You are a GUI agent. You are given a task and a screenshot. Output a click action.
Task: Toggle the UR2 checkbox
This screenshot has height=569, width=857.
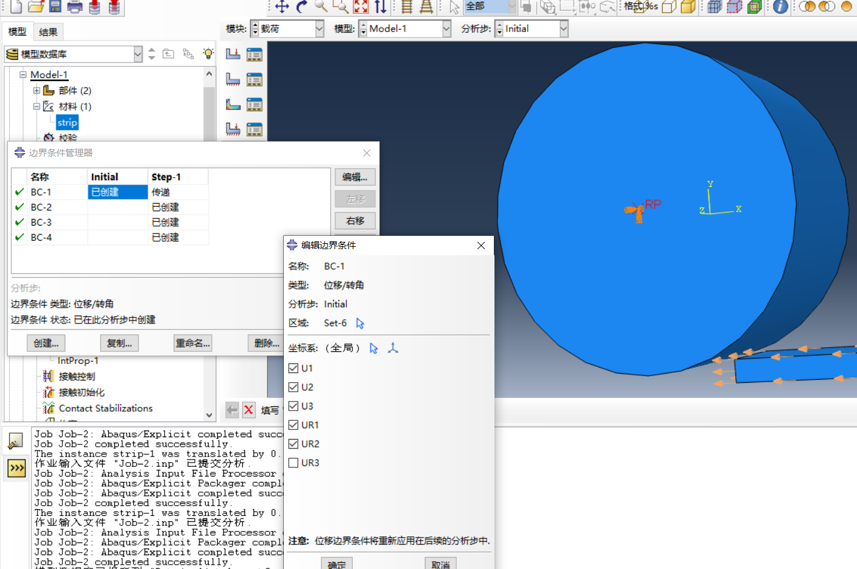click(x=294, y=444)
